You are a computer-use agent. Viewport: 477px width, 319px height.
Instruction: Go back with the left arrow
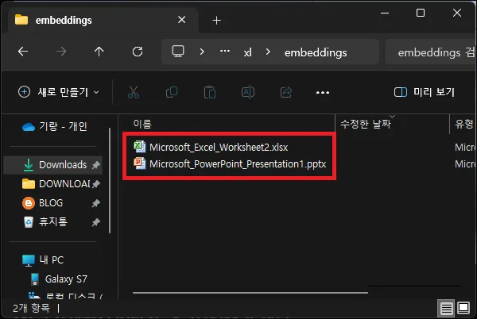(23, 52)
